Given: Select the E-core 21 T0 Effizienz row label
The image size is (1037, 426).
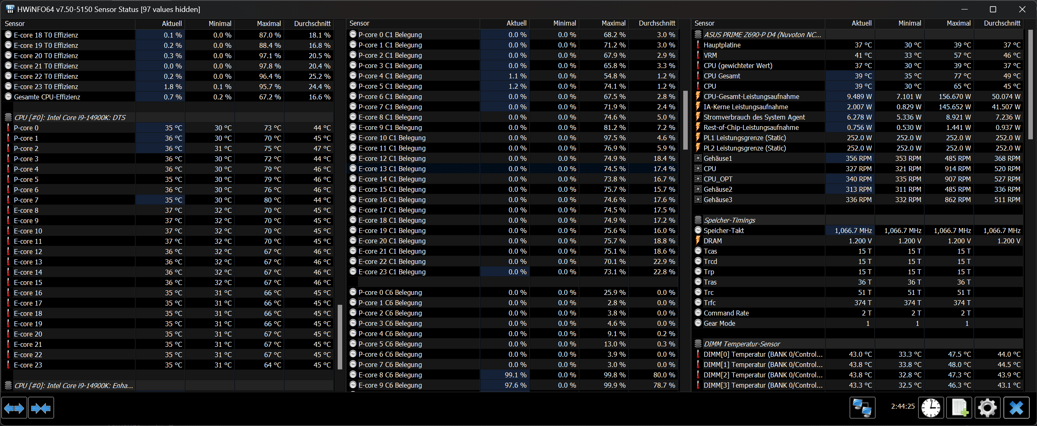Looking at the screenshot, I should tap(46, 66).
